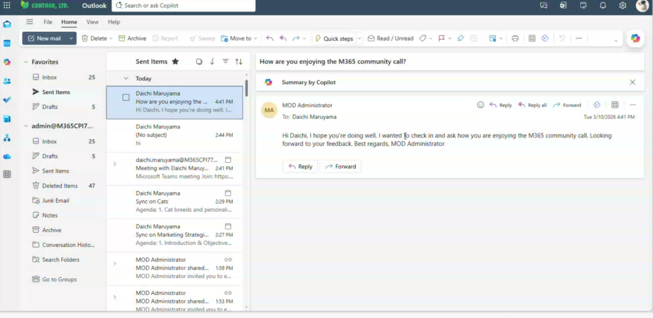Click the Print icon in the ribbon

point(515,38)
